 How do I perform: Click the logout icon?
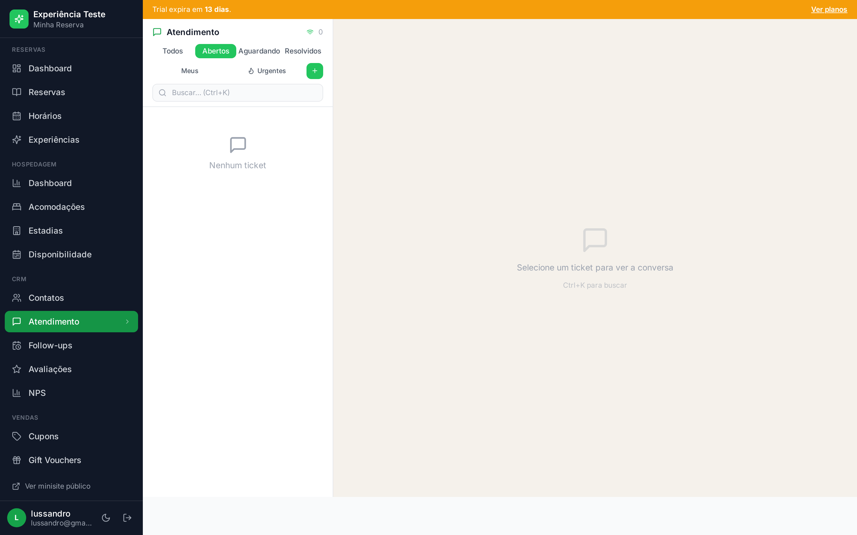coord(127,518)
